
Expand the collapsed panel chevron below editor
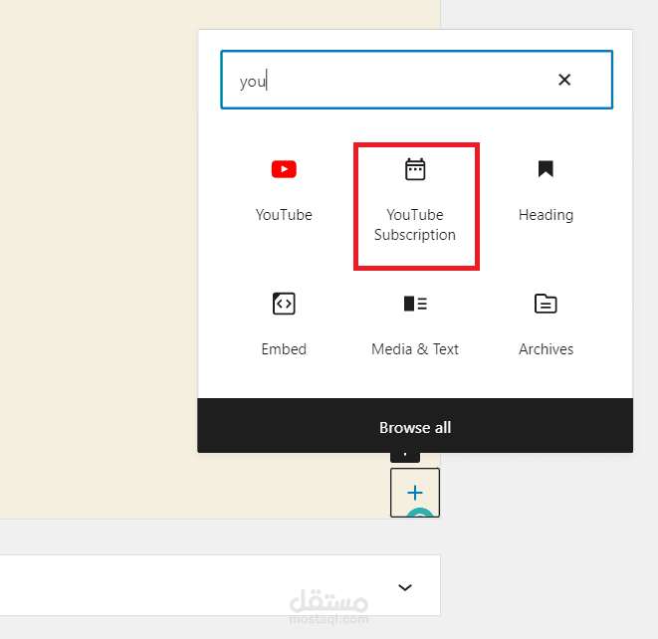click(404, 587)
